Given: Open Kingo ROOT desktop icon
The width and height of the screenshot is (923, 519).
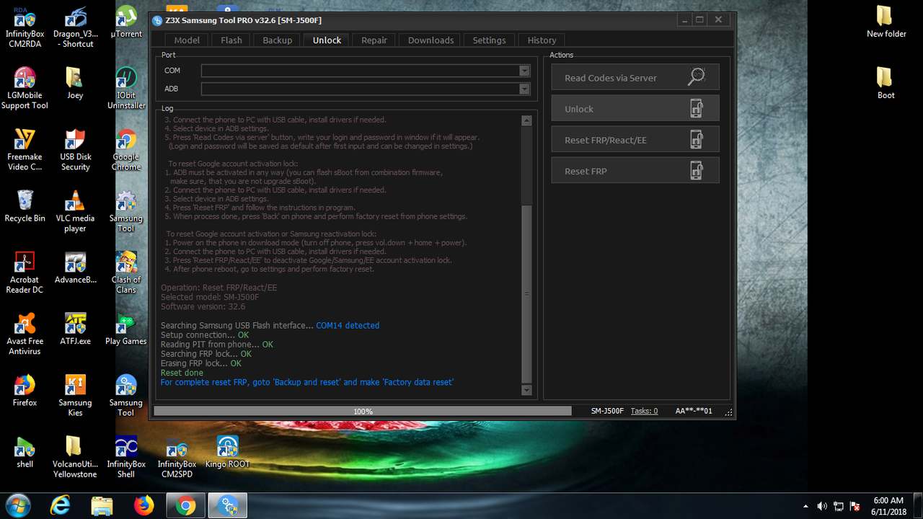Looking at the screenshot, I should pos(227,451).
